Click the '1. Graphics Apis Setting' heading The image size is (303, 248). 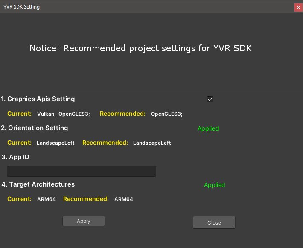[38, 99]
